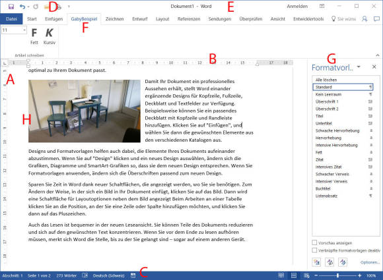This screenshot has height=280, width=383.
Task: Click the Save icon in quick access toolbar
Action: click(11, 7)
